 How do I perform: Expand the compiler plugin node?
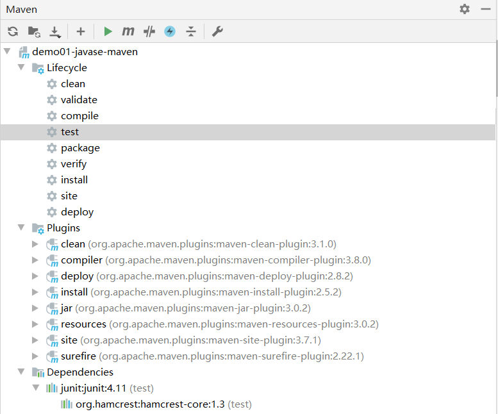pos(35,260)
